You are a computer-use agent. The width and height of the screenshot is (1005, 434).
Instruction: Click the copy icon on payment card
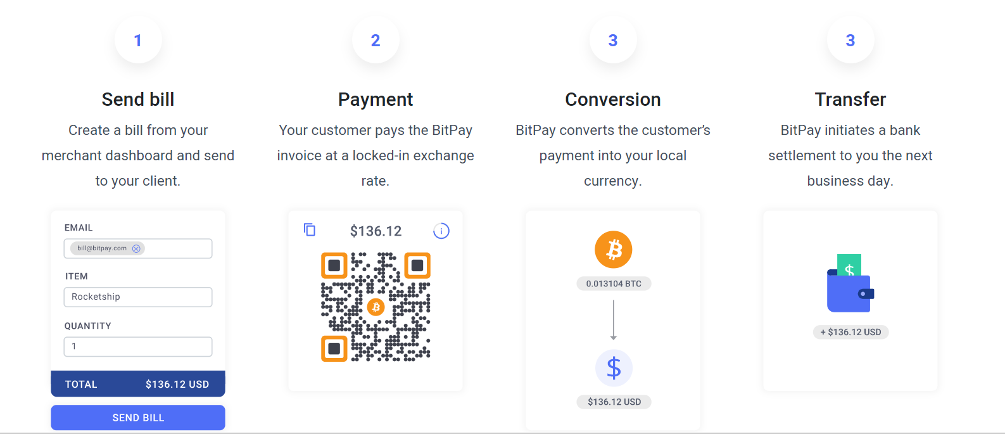tap(310, 230)
